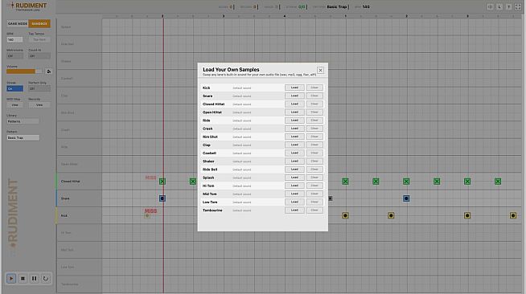Switch to Sandbox tab
This screenshot has width=526, height=294.
pos(39,24)
